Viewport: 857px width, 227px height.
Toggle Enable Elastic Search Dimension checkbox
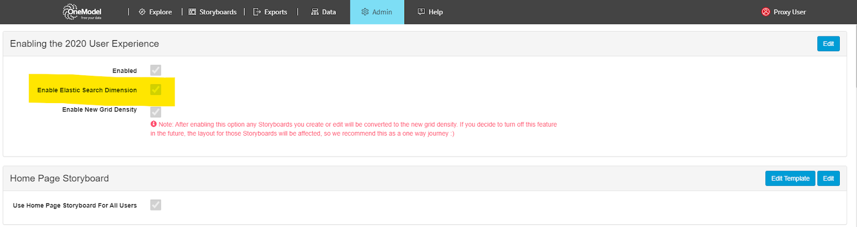pyautogui.click(x=156, y=90)
